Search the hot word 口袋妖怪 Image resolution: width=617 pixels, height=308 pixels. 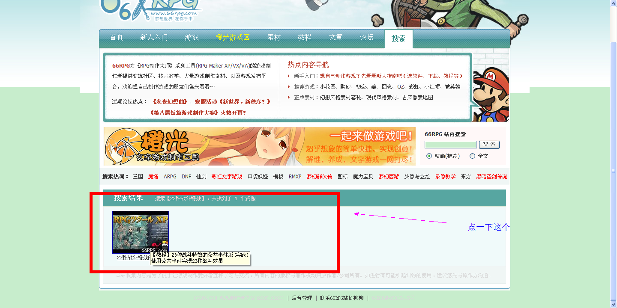click(258, 176)
